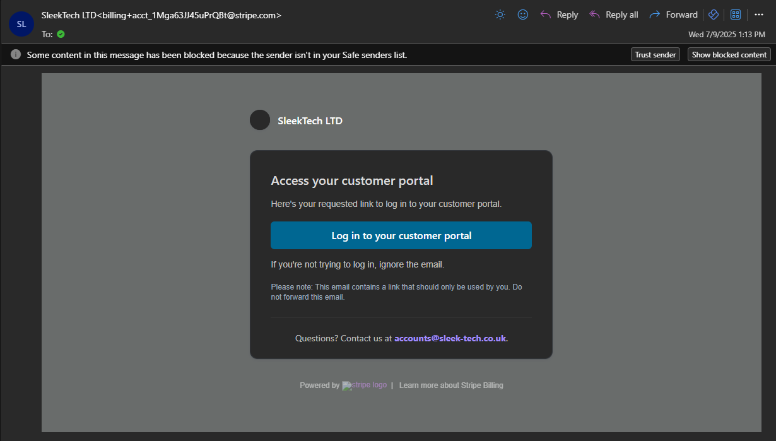Viewport: 776px width, 441px height.
Task: Click the 'Access your customer portal' heading
Action: tap(352, 181)
